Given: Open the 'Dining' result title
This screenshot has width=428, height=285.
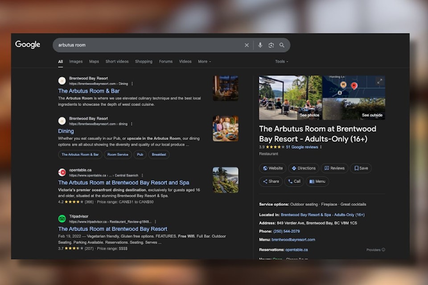Looking at the screenshot, I should [x=66, y=131].
